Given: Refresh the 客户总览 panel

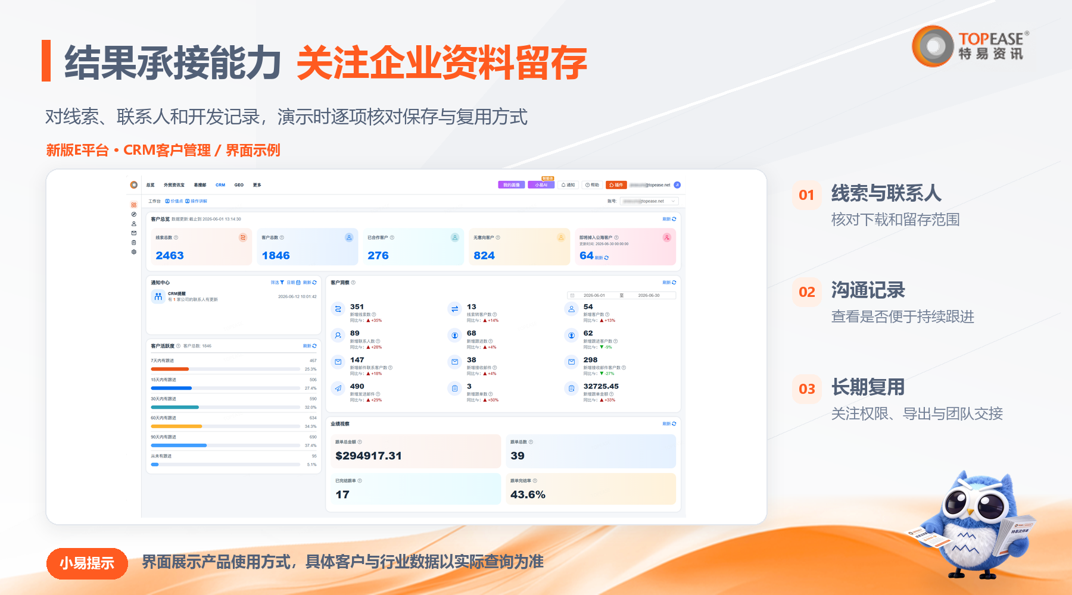Looking at the screenshot, I should pyautogui.click(x=669, y=219).
